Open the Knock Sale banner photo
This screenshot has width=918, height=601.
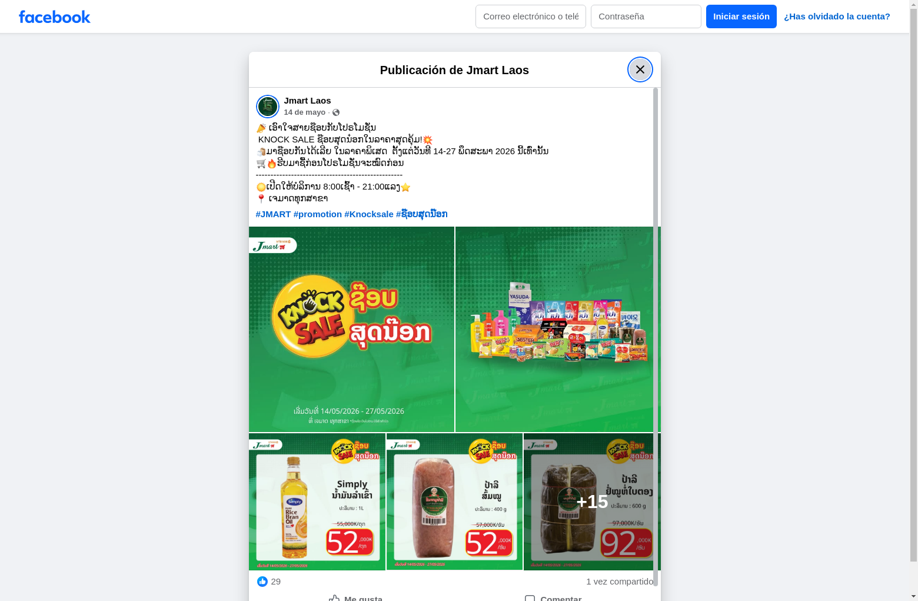click(x=351, y=329)
